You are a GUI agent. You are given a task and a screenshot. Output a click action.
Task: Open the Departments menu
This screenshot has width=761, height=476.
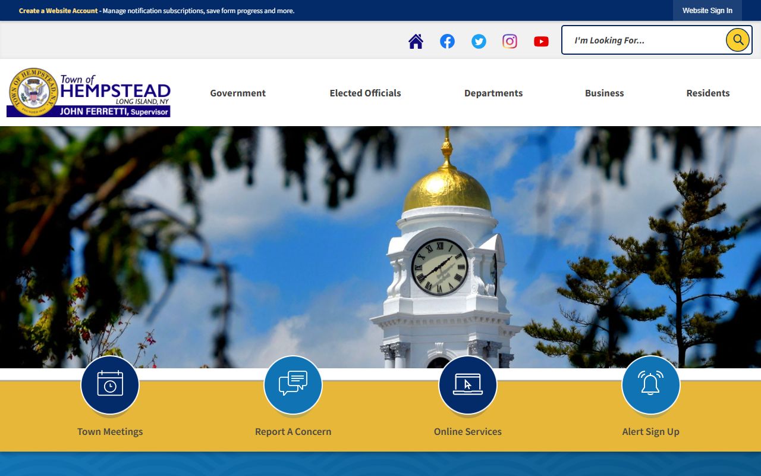click(493, 93)
